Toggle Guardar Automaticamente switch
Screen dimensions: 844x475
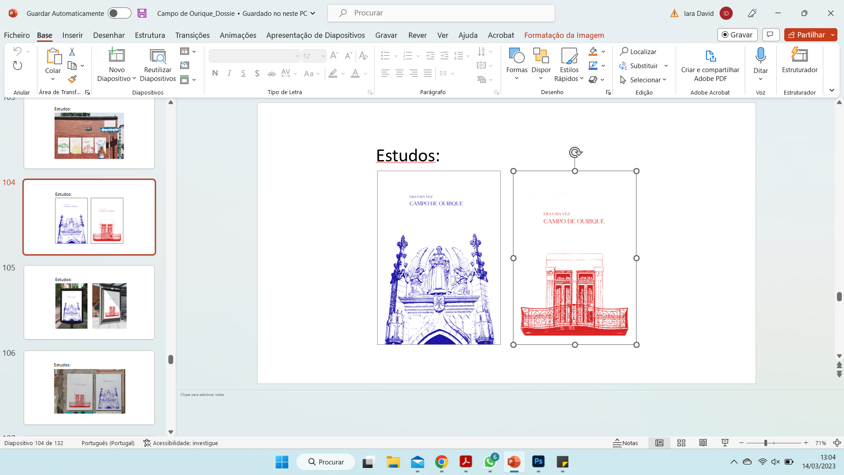point(119,13)
